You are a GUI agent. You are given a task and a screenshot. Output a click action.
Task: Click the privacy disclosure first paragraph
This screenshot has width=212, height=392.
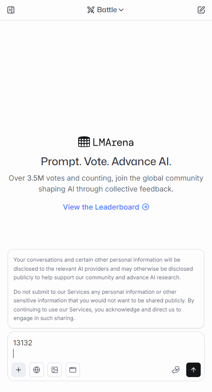(103, 268)
